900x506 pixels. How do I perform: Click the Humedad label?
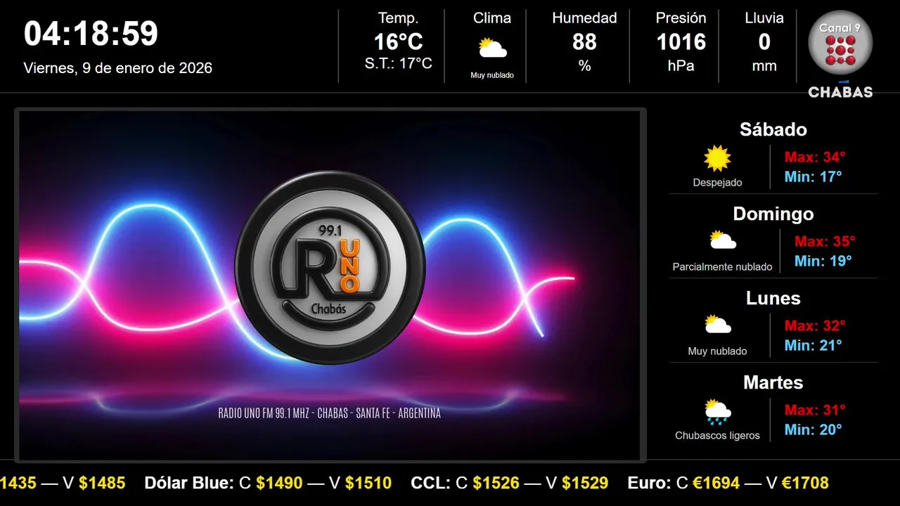584,18
